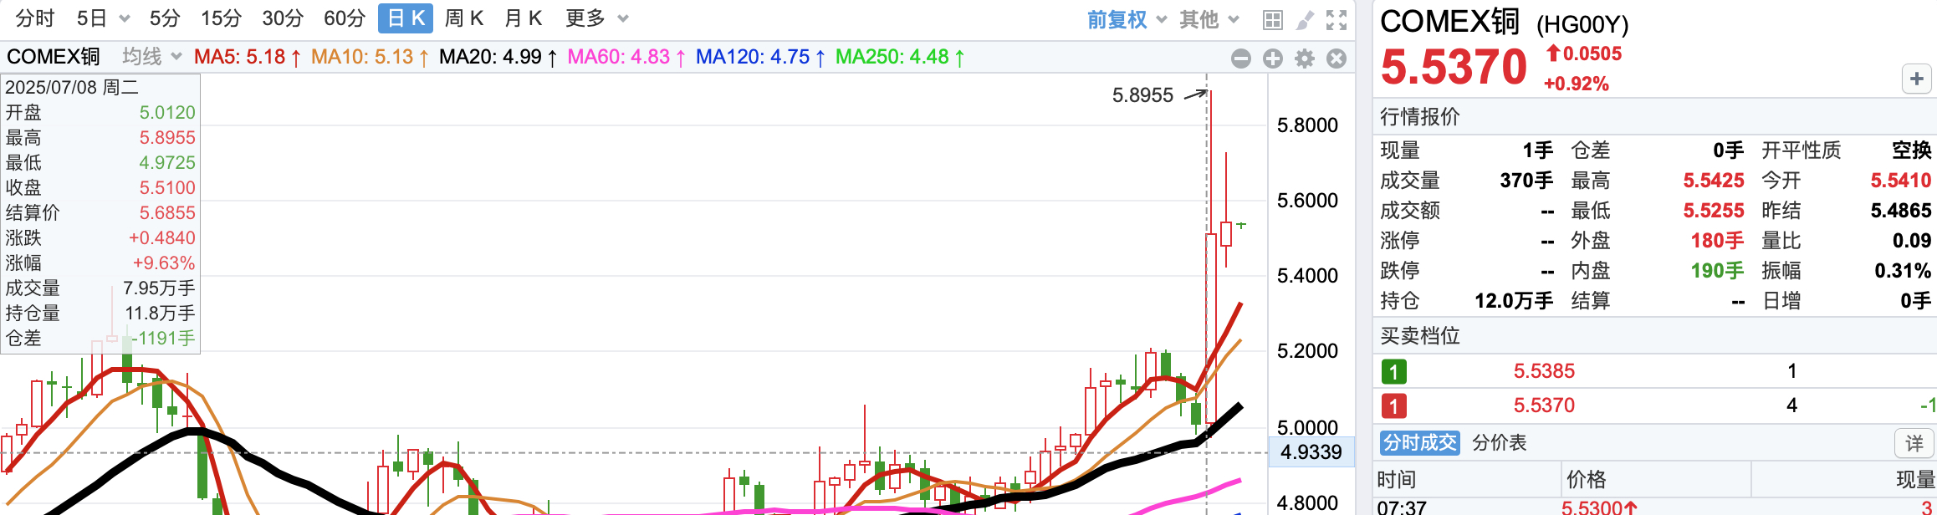Click the 昨结 5.4865 value
Viewport: 1937px width, 515px height.
(x=1901, y=211)
